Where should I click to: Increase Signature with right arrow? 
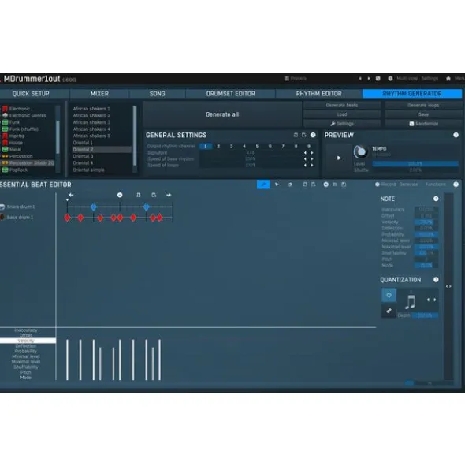pos(312,153)
